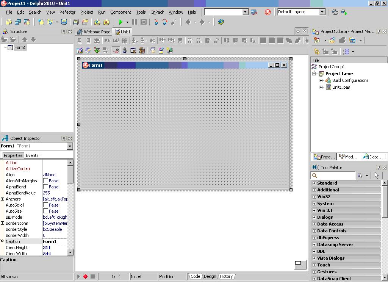This screenshot has width=388, height=282.
Task: Click the Tool Palette search magnifier icon
Action: pos(314,175)
